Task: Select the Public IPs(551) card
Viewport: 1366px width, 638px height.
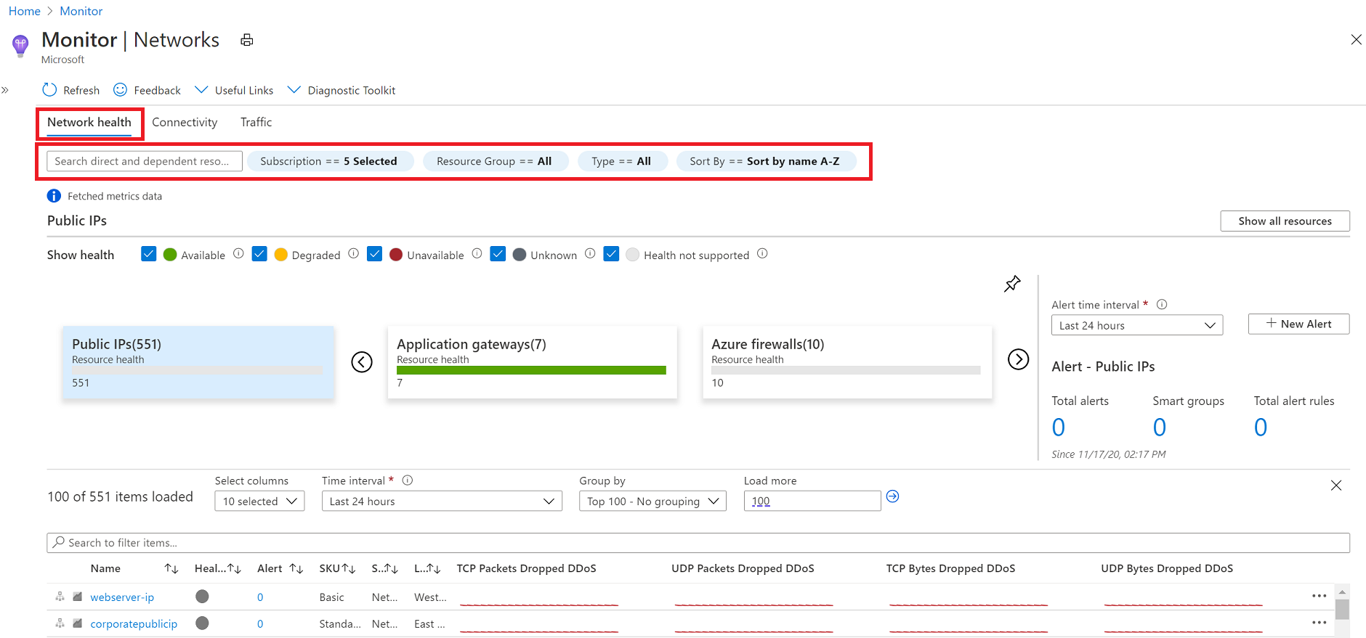Action: [198, 362]
